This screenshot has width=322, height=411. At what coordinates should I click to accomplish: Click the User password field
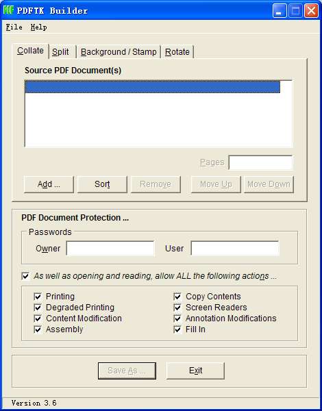(235, 248)
